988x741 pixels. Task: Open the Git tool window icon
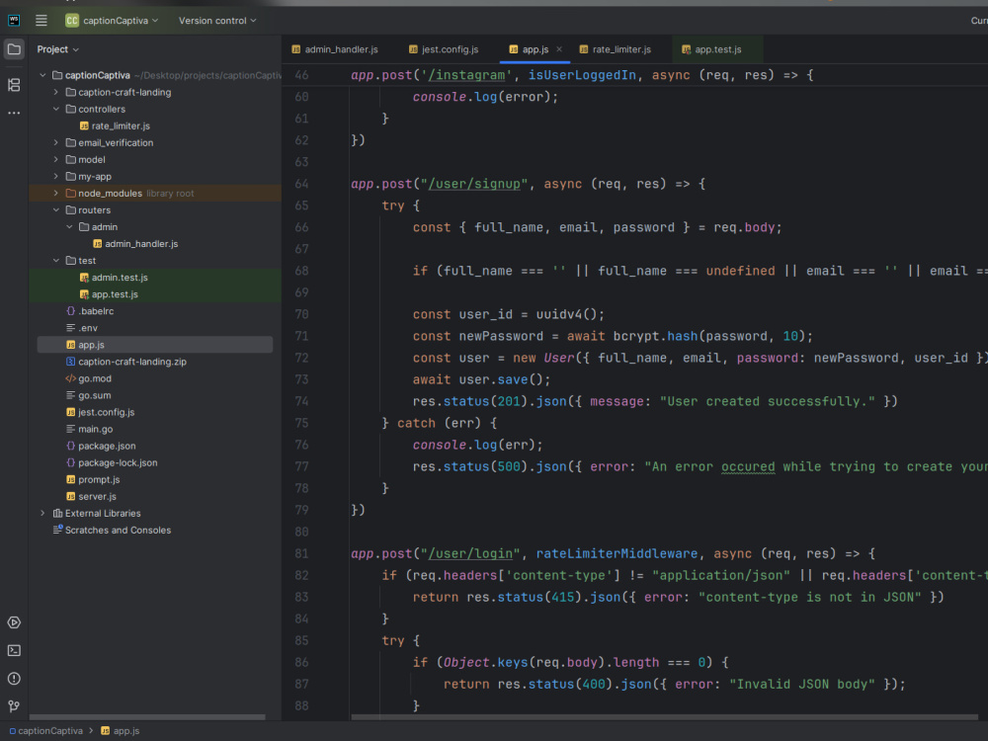coord(14,706)
